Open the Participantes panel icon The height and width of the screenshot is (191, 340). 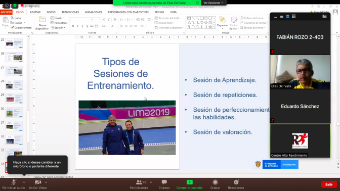point(139,182)
